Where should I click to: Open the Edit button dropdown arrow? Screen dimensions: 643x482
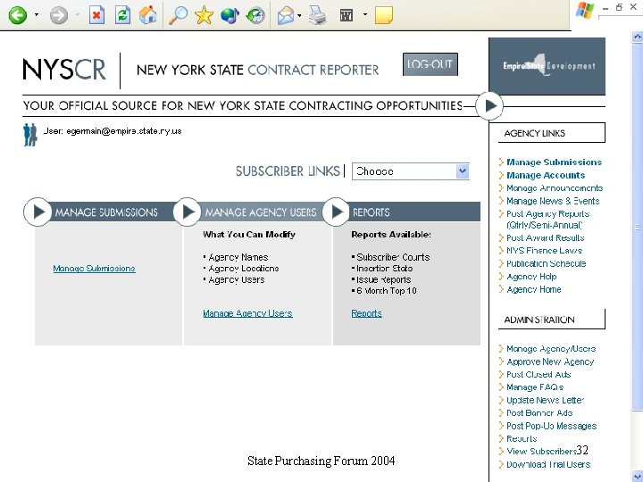point(365,15)
